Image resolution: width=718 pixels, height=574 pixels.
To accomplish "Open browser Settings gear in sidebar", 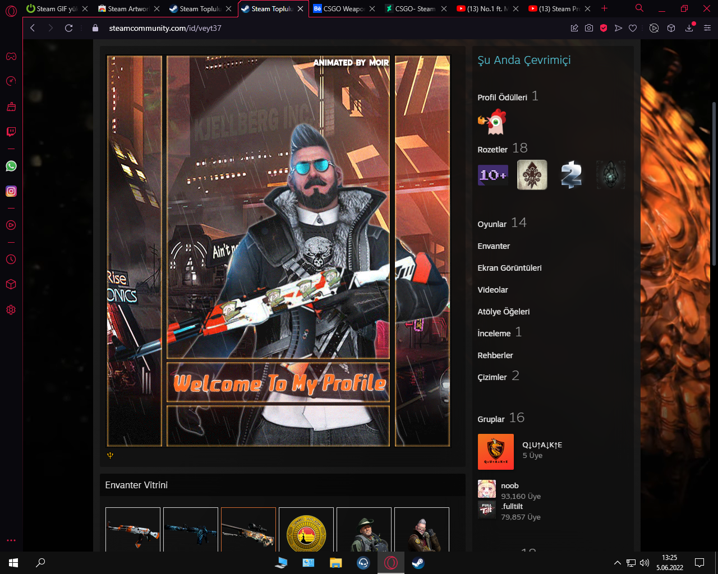I will pos(11,310).
